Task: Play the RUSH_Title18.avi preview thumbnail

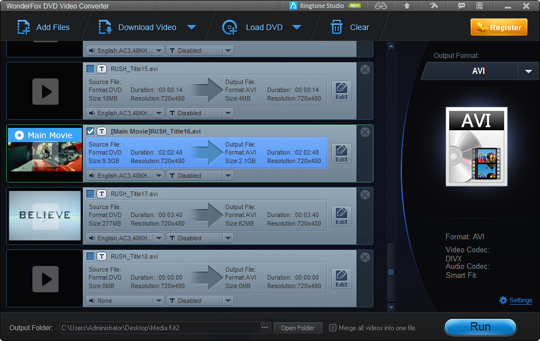Action: (x=45, y=279)
